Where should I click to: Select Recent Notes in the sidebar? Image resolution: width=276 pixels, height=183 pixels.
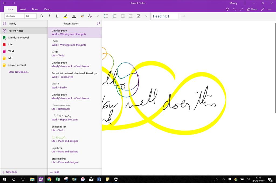(x=24, y=31)
